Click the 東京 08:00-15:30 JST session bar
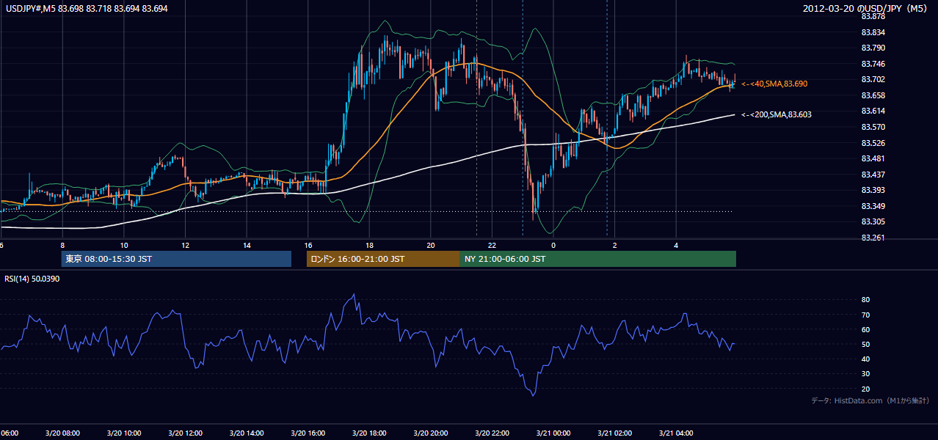This screenshot has width=938, height=440. pyautogui.click(x=176, y=259)
